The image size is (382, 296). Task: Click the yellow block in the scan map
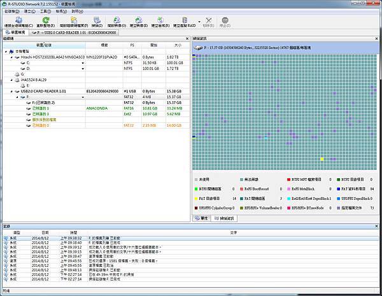point(323,159)
